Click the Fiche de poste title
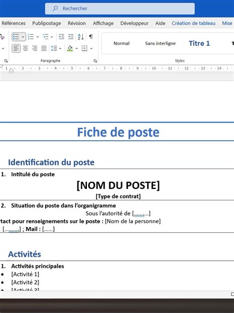Image resolution: width=234 pixels, height=313 pixels. [x=118, y=132]
